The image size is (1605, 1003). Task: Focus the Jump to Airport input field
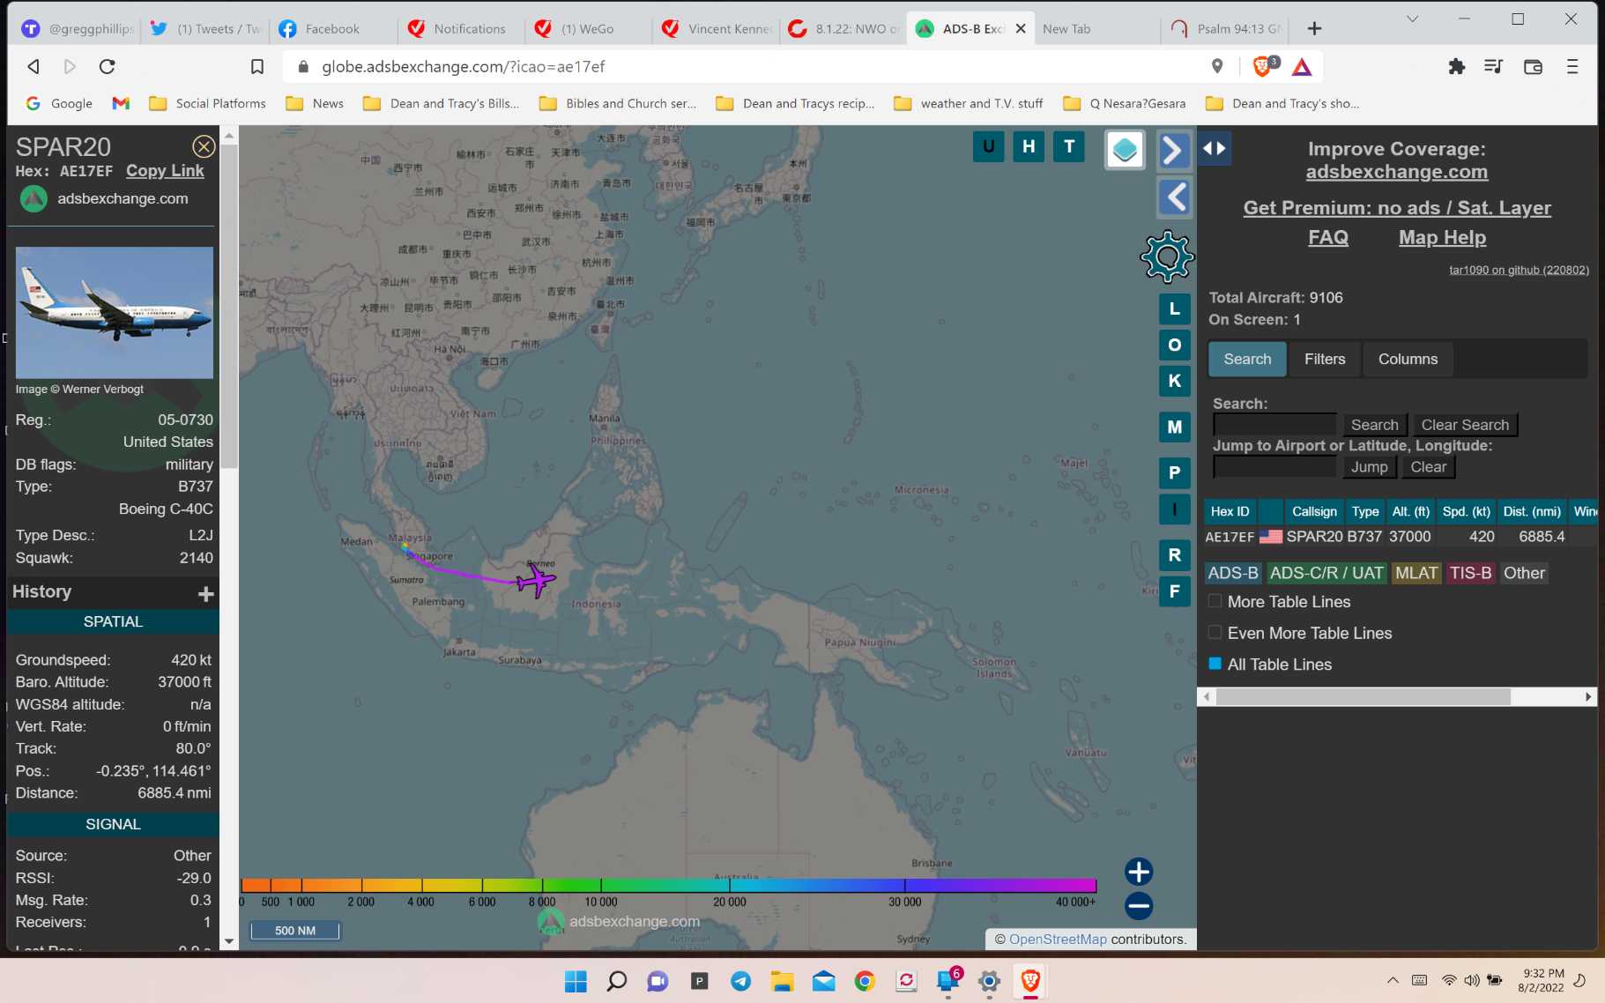1274,467
